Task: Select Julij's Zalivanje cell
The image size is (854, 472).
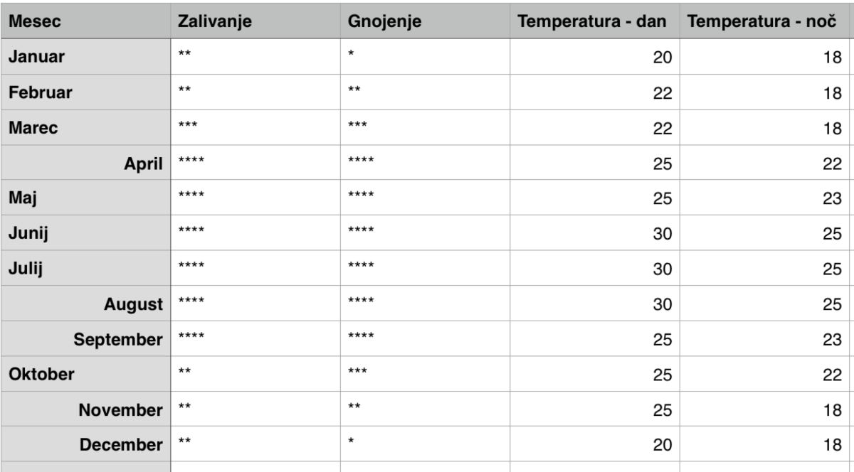Action: coord(255,269)
